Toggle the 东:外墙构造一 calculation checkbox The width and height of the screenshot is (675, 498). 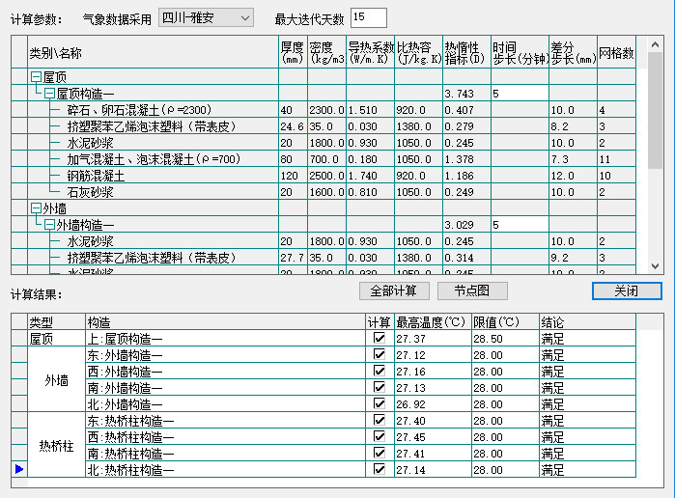pos(380,355)
